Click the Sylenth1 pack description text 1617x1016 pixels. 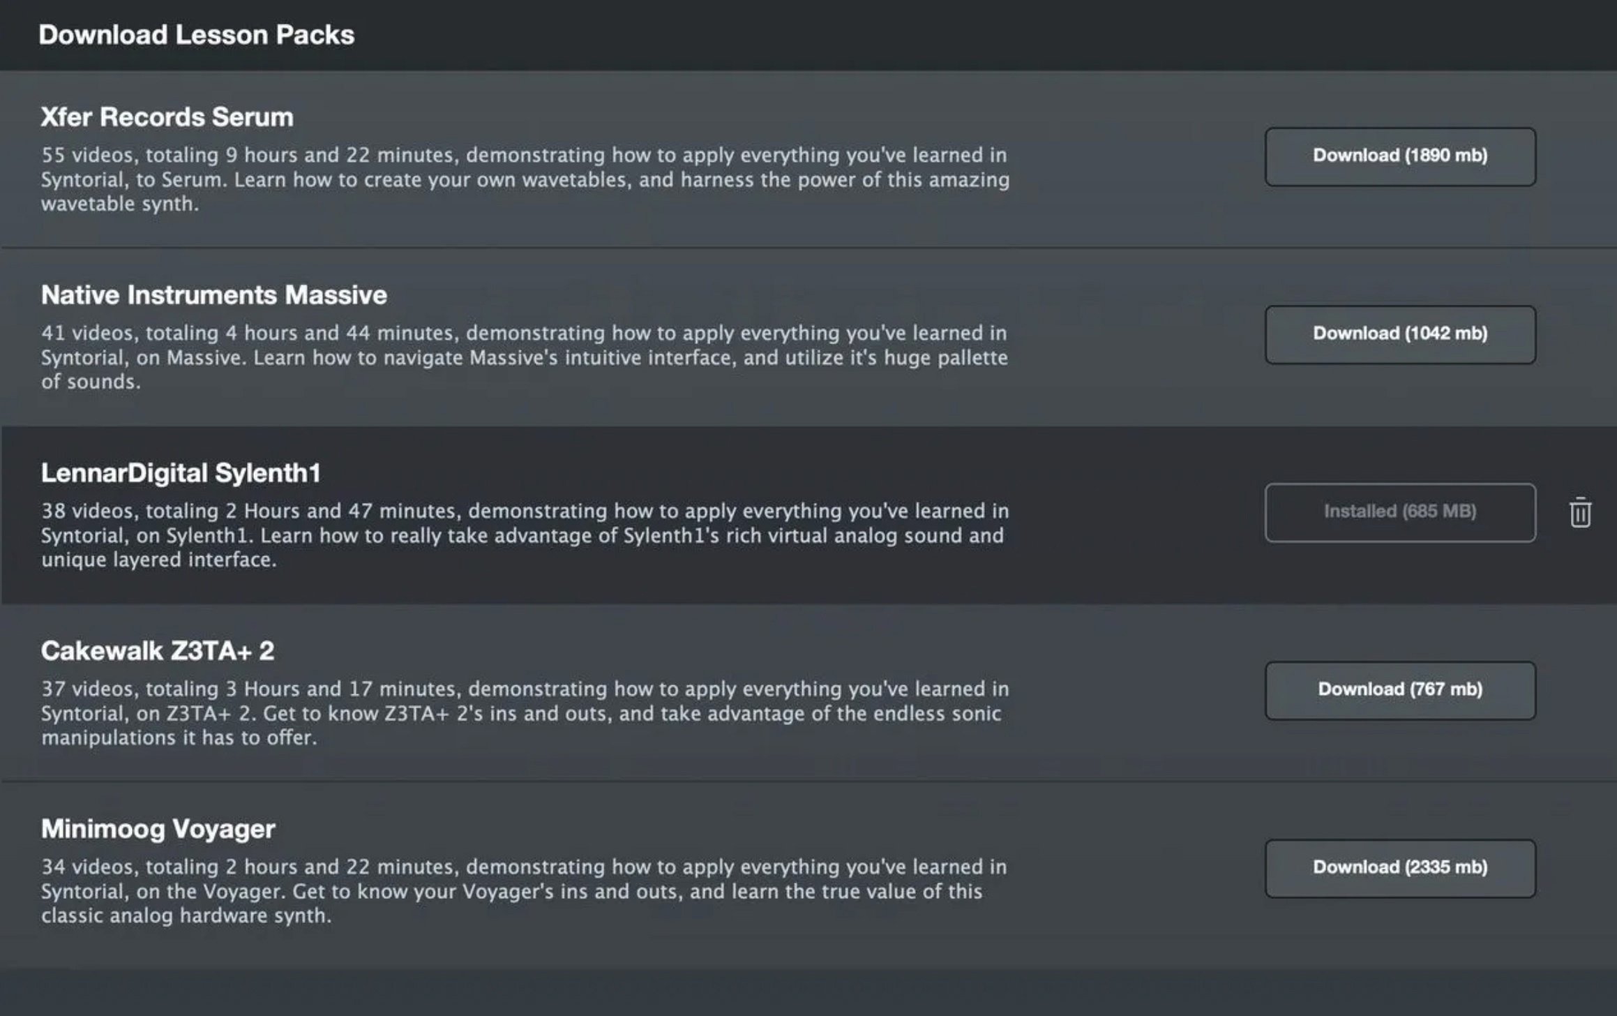click(x=524, y=535)
